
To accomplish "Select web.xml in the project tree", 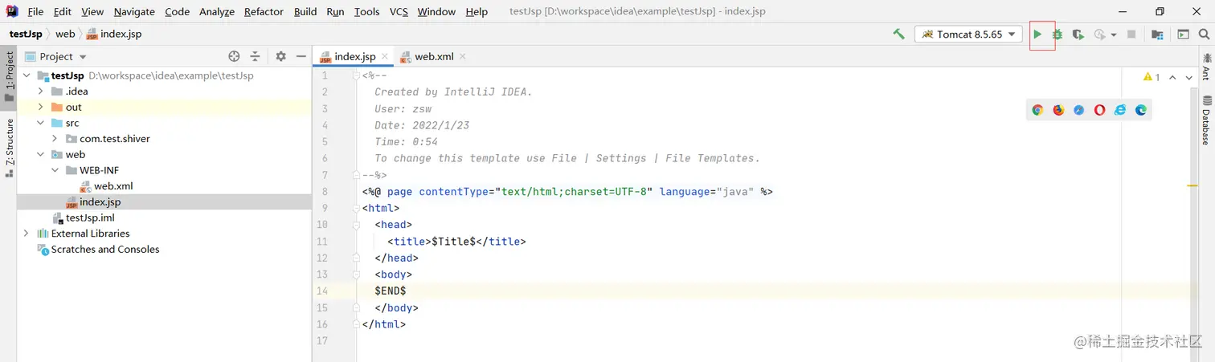I will click(x=113, y=186).
